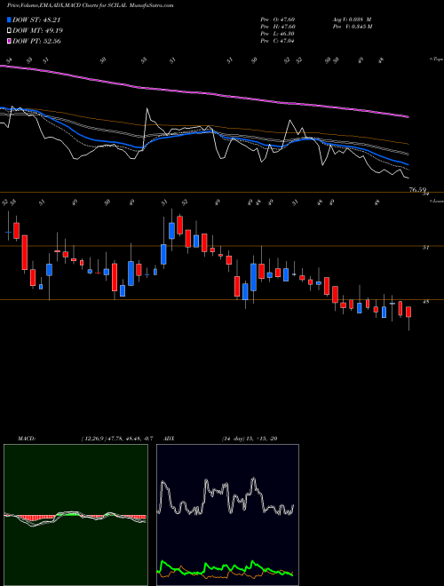Click the 48 price level label

click(425, 301)
